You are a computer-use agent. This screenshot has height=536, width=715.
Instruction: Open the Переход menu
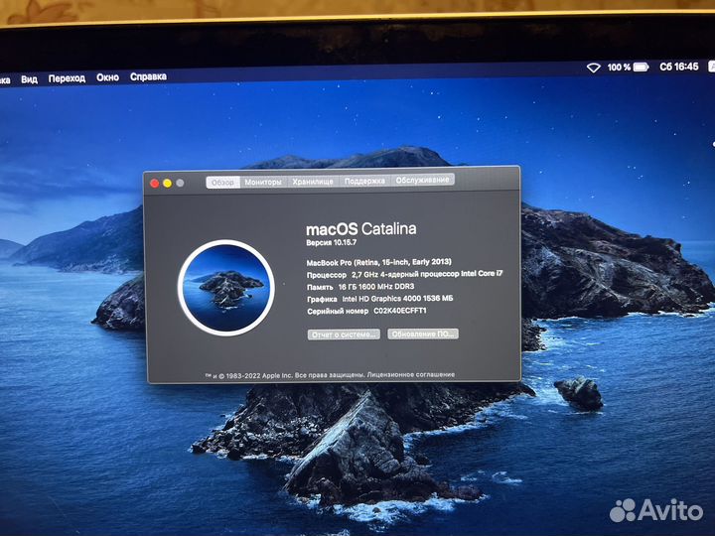(68, 78)
